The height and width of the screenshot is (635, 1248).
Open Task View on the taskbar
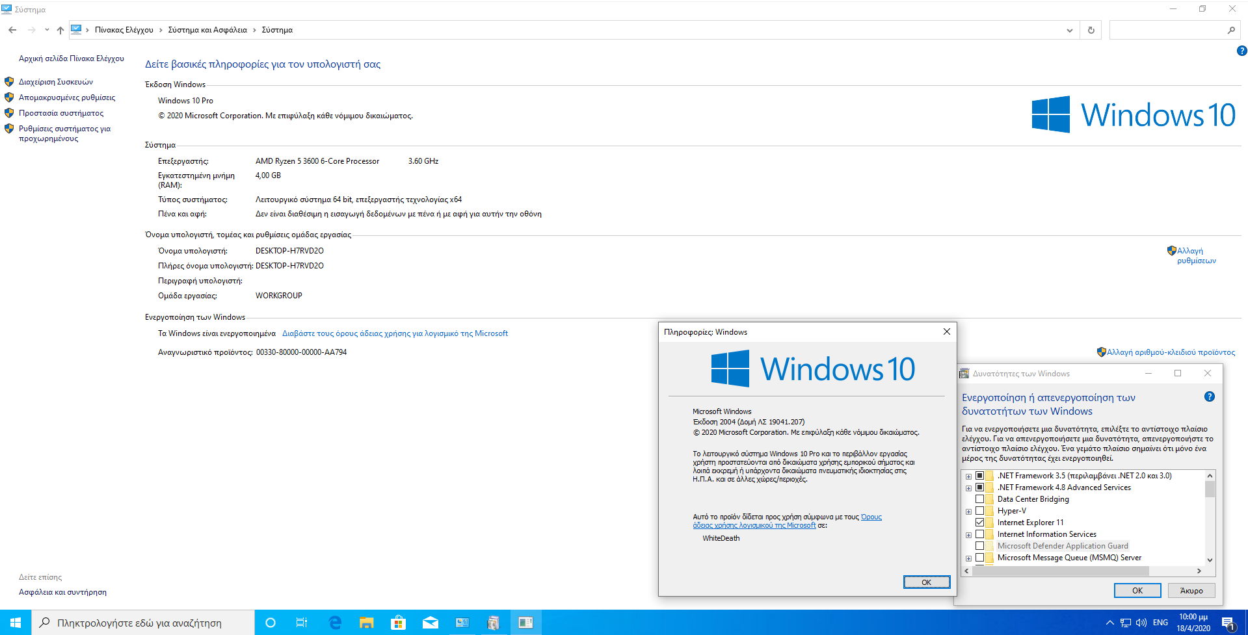click(302, 623)
